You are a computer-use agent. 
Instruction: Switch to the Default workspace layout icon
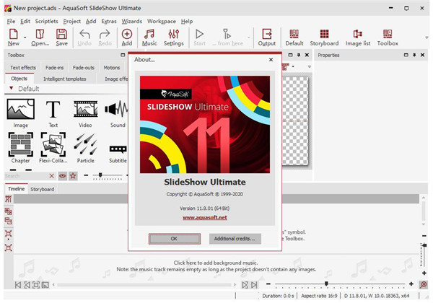(x=294, y=38)
